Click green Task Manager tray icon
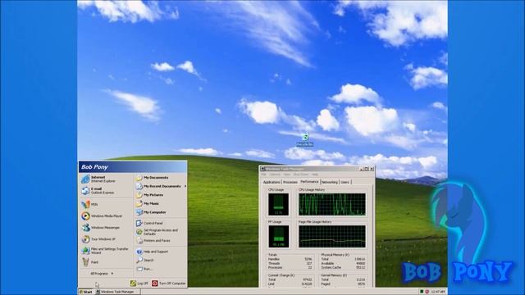Screen dimensions: 525x295 pyautogui.click(x=422, y=292)
